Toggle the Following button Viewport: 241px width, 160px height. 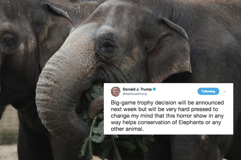(x=208, y=91)
